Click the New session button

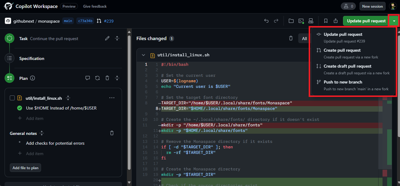pos(372,6)
